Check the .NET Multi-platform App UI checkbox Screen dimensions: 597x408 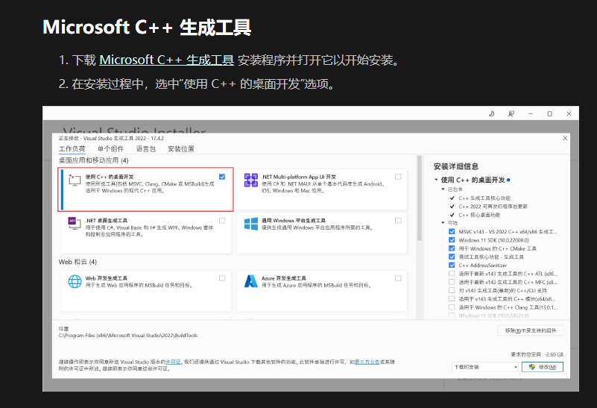pos(398,177)
